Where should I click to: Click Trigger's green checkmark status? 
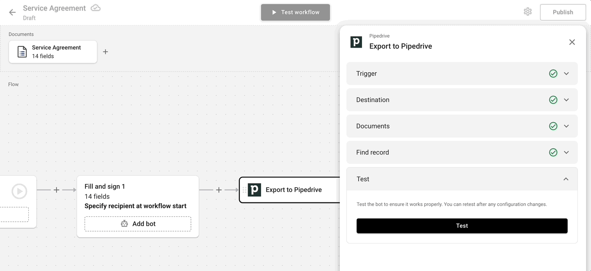[553, 73]
